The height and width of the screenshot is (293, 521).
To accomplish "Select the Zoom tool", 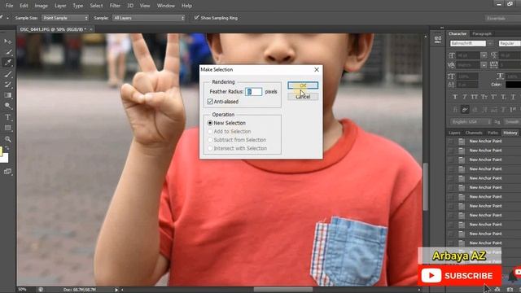I will [7, 139].
